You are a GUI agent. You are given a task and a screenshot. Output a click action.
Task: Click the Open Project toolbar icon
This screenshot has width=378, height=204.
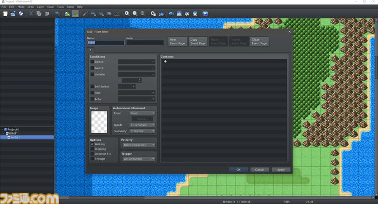[x=13, y=14]
